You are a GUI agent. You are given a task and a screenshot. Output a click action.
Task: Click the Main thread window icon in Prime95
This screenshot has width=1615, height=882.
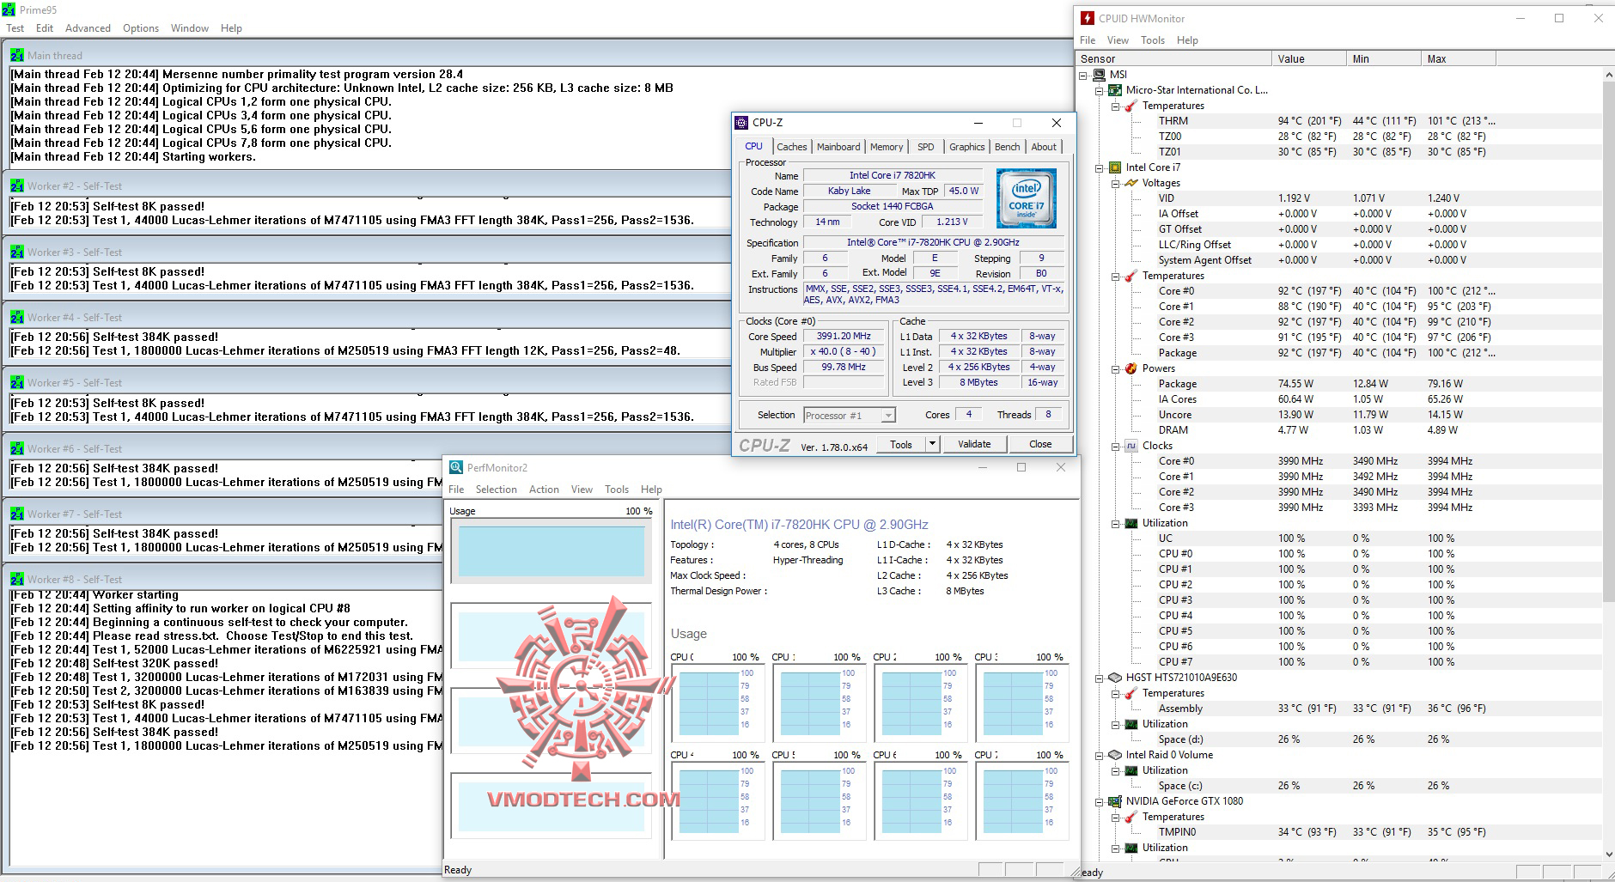[17, 55]
